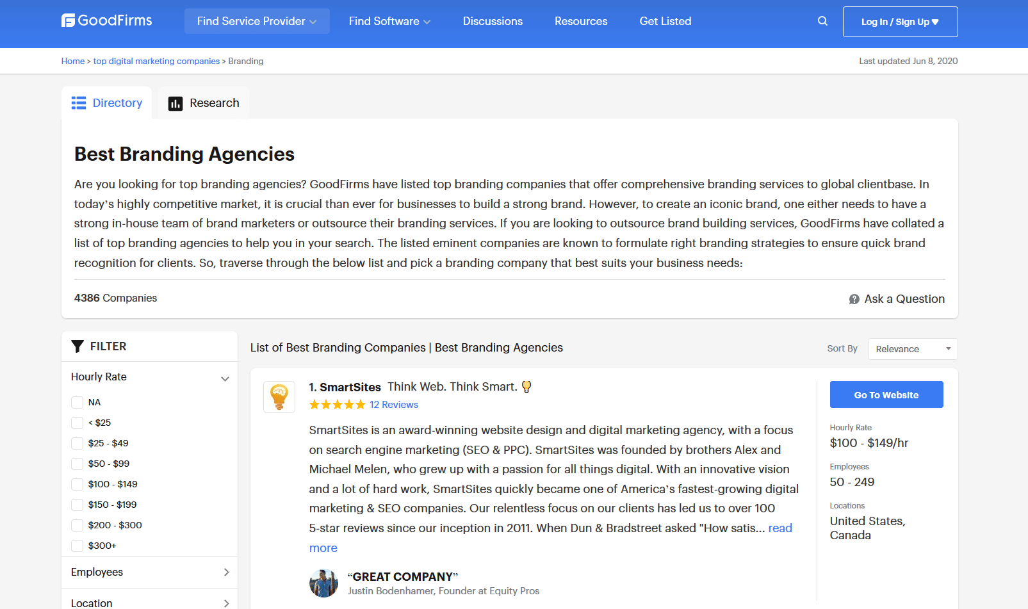Click the Go To Website button

point(886,394)
